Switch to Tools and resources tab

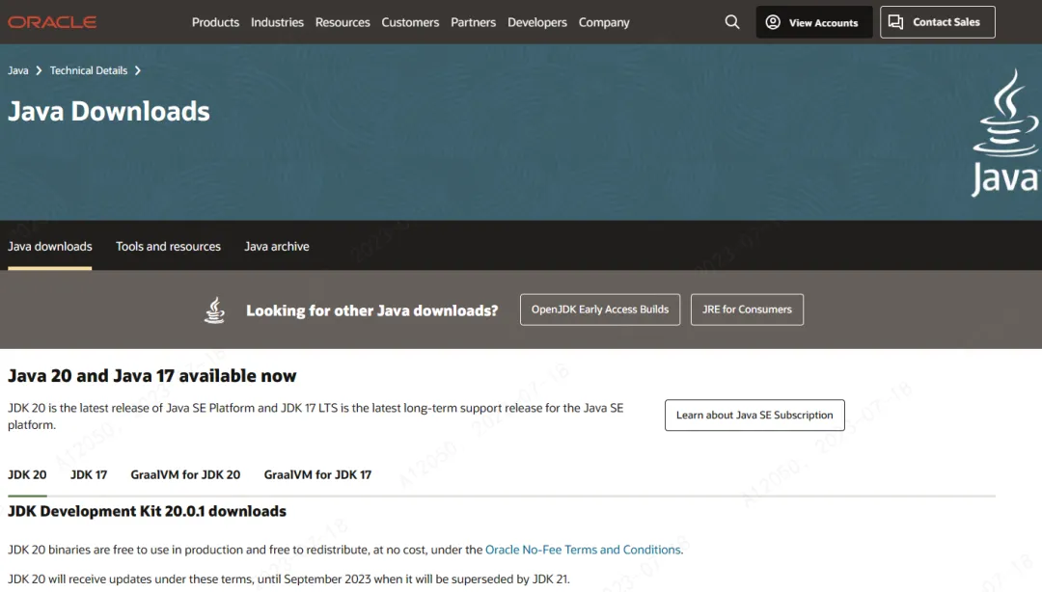[168, 247]
